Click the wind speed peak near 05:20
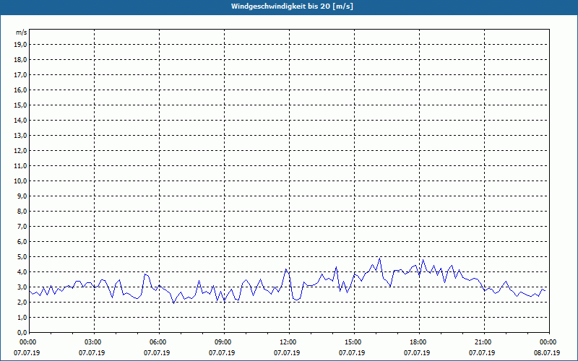The height and width of the screenshot is (361, 578). (x=145, y=274)
